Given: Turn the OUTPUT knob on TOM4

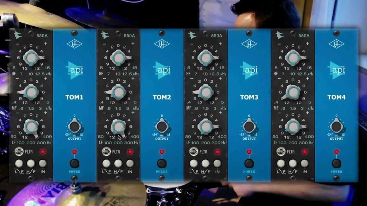Looking at the screenshot, I should [337, 127].
